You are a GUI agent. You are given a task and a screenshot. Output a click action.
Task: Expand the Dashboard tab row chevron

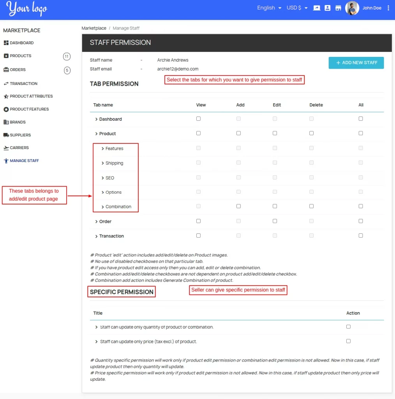click(96, 119)
